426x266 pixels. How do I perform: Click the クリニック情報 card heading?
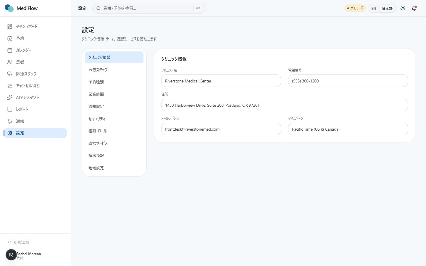[x=174, y=59]
